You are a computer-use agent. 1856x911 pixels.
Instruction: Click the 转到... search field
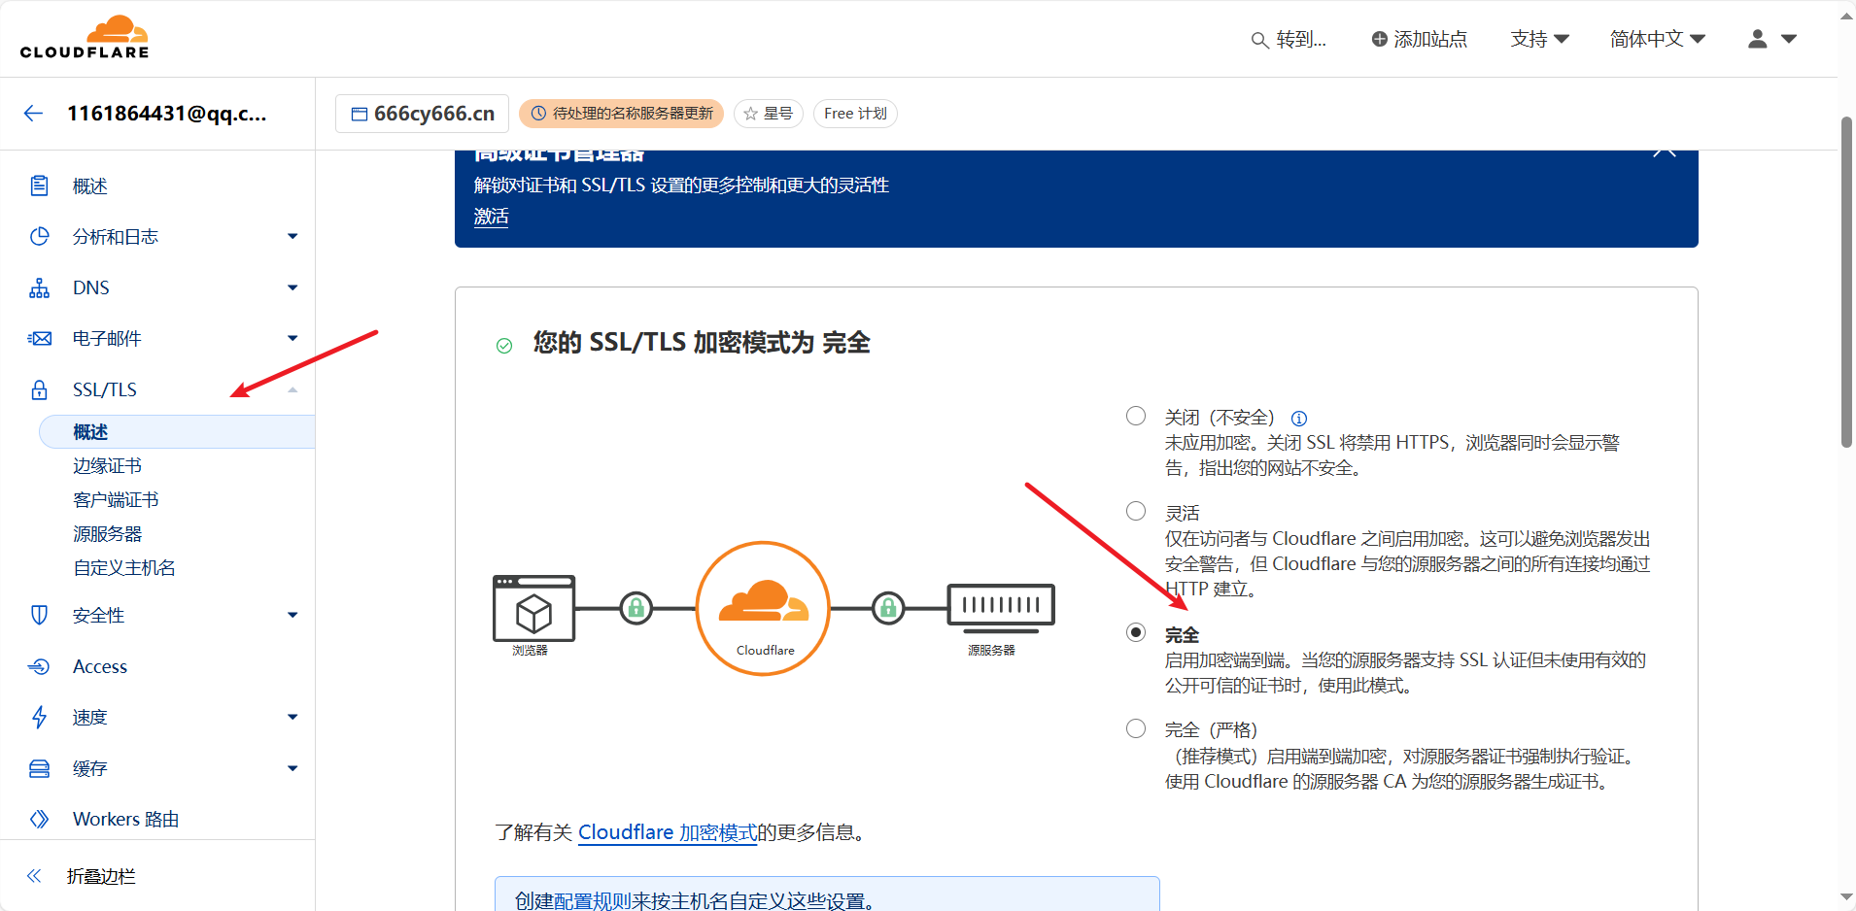point(1289,39)
